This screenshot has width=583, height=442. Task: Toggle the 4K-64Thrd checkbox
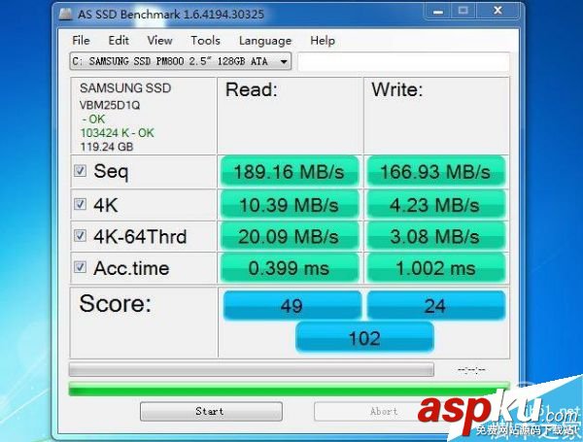tap(80, 235)
